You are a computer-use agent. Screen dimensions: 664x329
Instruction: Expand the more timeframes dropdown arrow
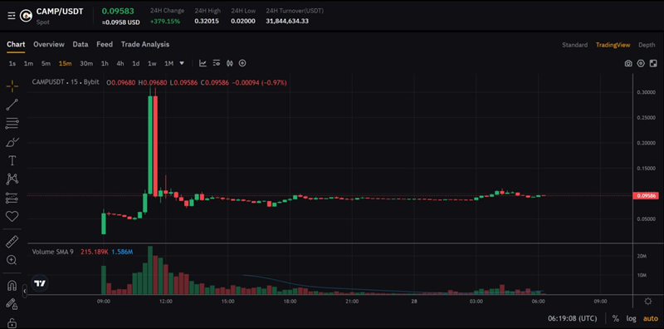click(x=182, y=63)
